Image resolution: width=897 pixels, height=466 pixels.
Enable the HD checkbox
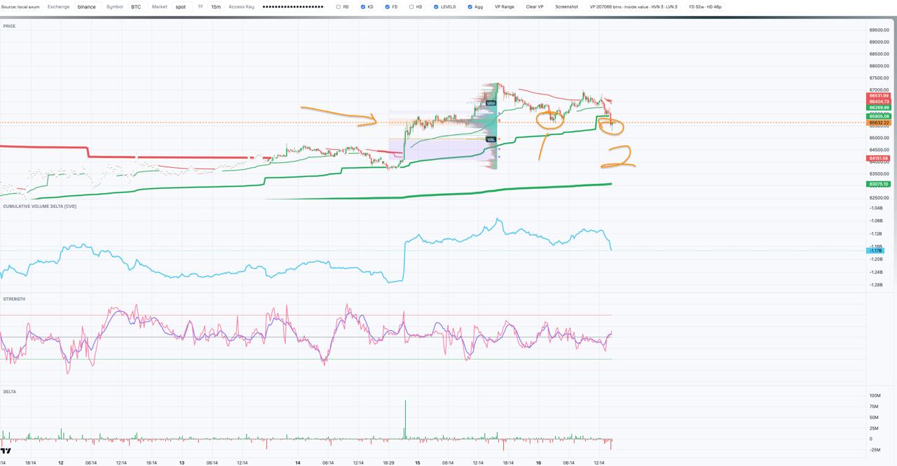[x=411, y=7]
